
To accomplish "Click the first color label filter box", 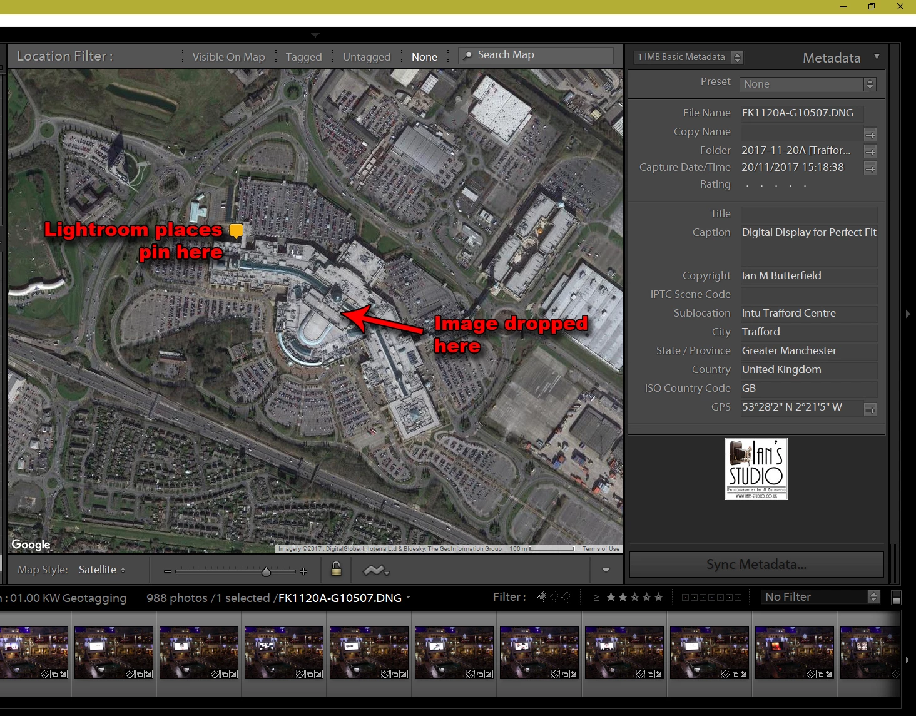I will [685, 598].
